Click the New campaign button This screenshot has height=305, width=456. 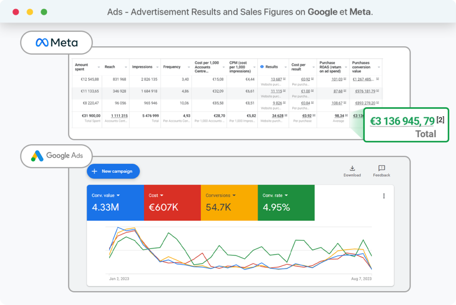(x=113, y=171)
